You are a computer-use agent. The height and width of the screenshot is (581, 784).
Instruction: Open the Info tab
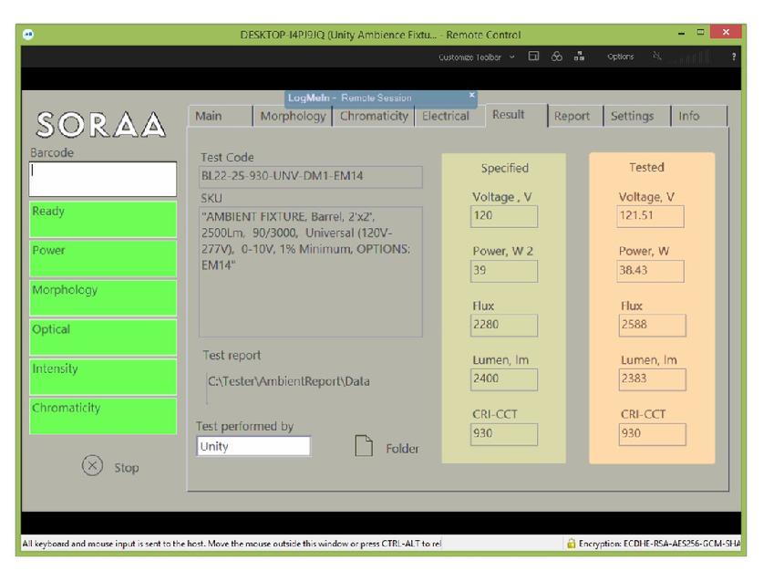click(x=698, y=116)
